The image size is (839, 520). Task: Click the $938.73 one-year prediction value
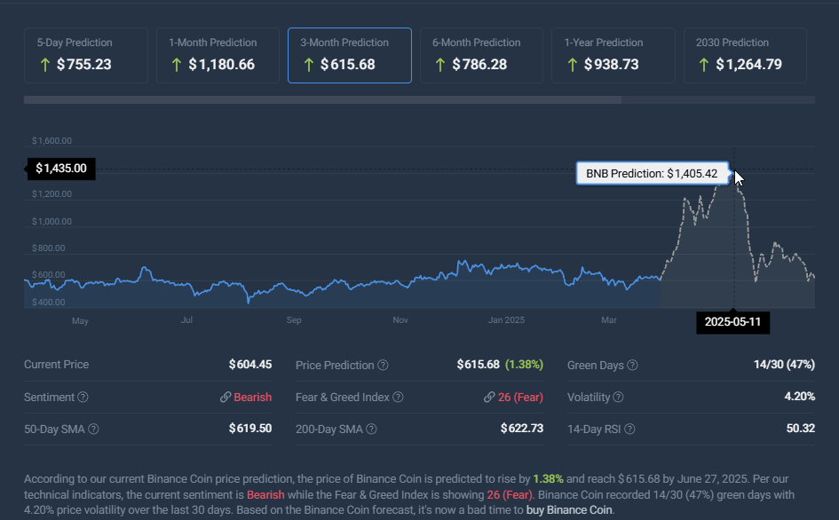pos(611,65)
